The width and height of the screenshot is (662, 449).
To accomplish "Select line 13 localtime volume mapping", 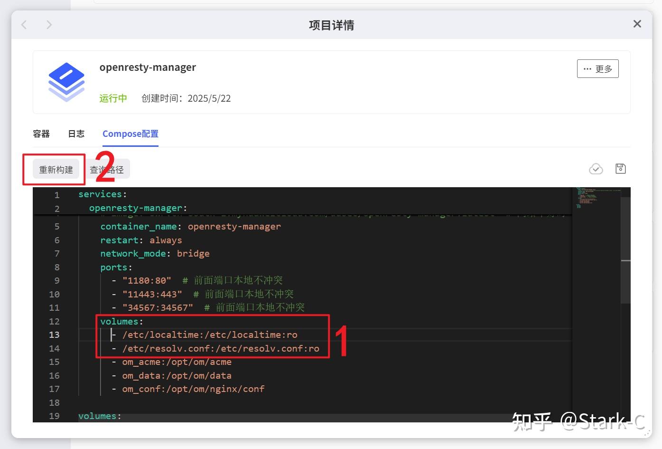I will [210, 334].
